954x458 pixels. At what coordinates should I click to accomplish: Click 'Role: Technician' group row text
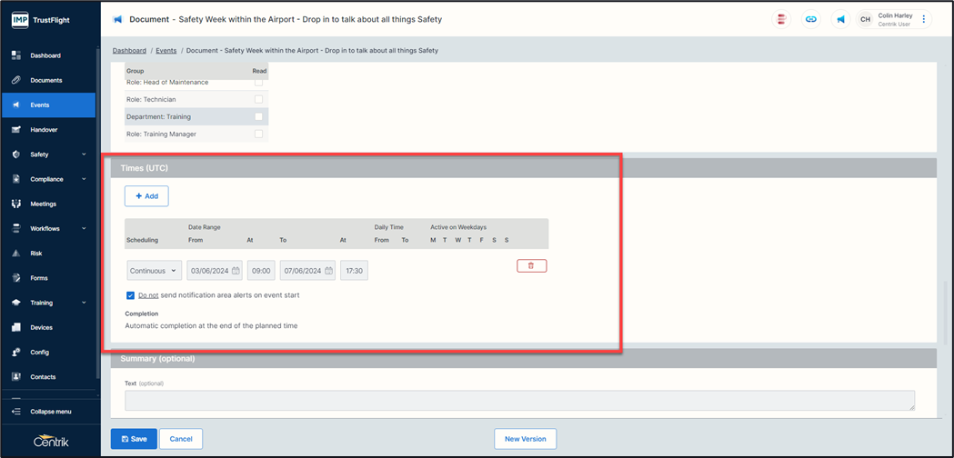[151, 99]
